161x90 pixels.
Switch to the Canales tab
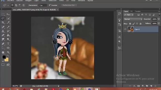[x=138, y=11]
